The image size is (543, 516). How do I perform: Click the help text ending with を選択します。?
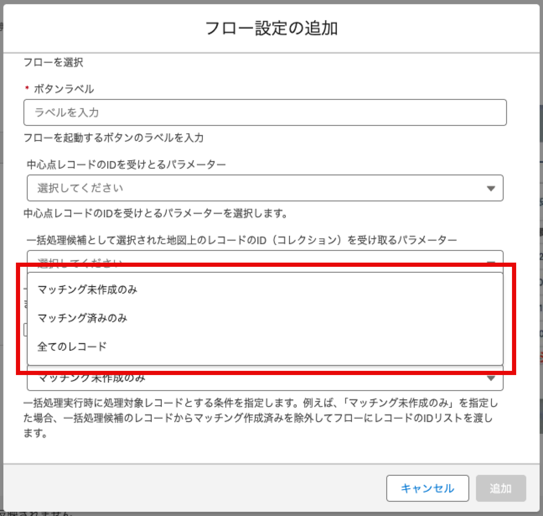pos(156,214)
